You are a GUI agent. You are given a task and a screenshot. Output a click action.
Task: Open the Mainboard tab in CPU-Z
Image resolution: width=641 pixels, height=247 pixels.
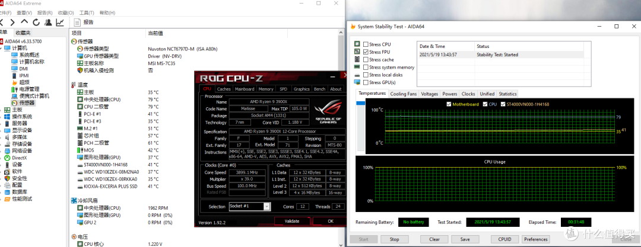pyautogui.click(x=245, y=89)
